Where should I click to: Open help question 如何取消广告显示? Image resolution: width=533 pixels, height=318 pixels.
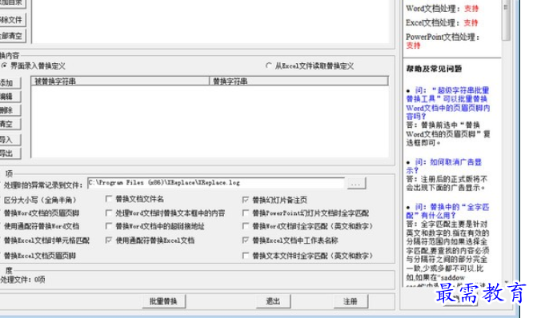click(444, 166)
